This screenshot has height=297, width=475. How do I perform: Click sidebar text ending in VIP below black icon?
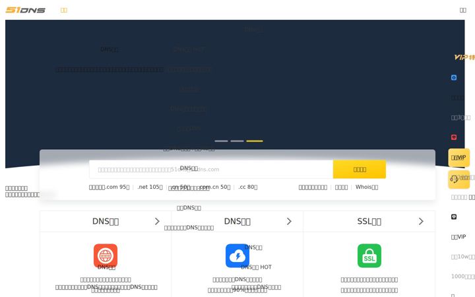coord(459,237)
